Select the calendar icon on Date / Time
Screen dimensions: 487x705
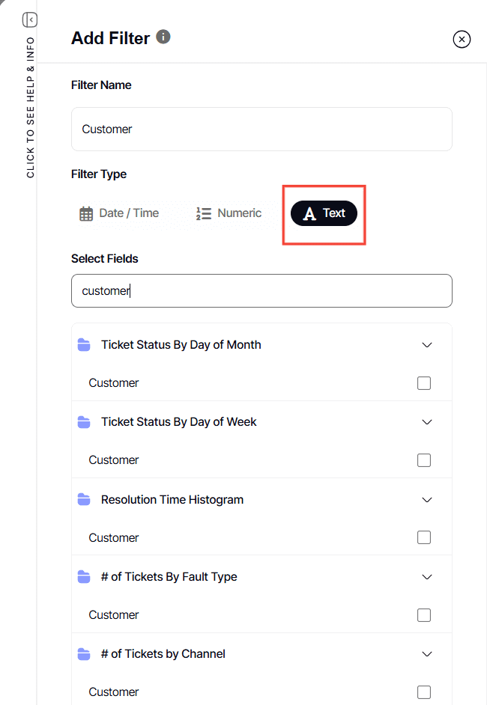[x=85, y=213]
